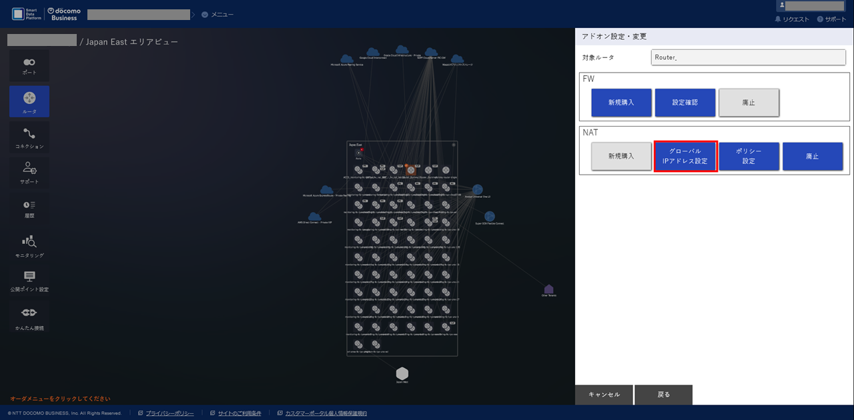Click the サポート sidebar icon
854x420 pixels.
[x=29, y=172]
